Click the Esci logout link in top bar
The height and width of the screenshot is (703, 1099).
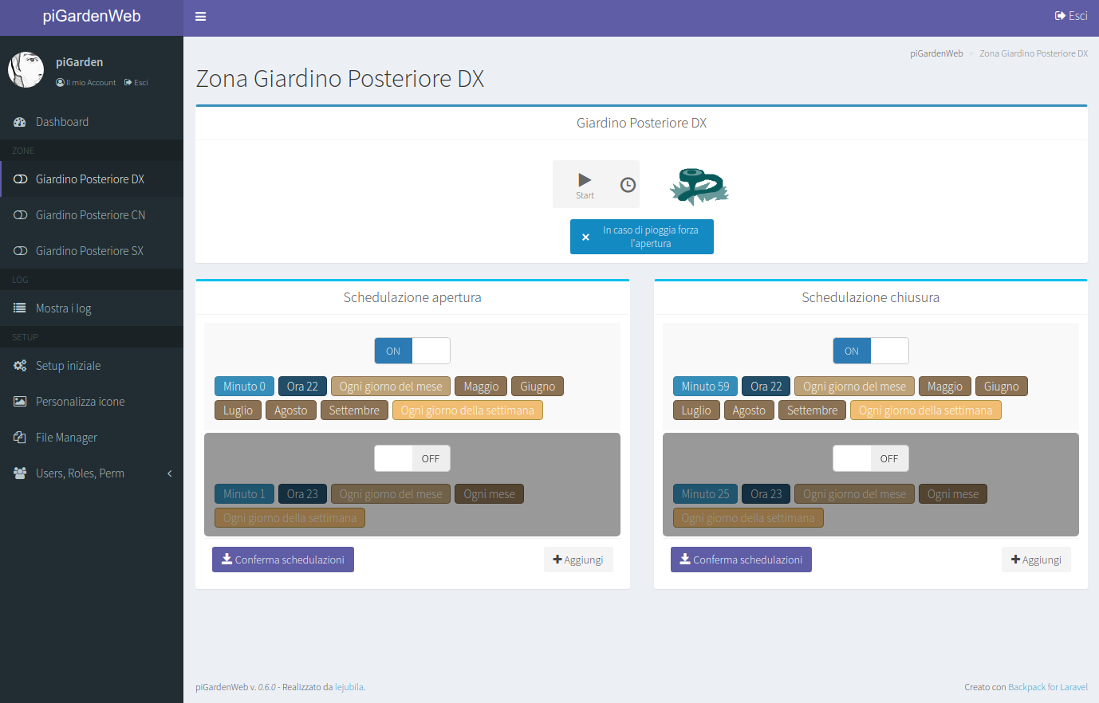[x=1071, y=16]
